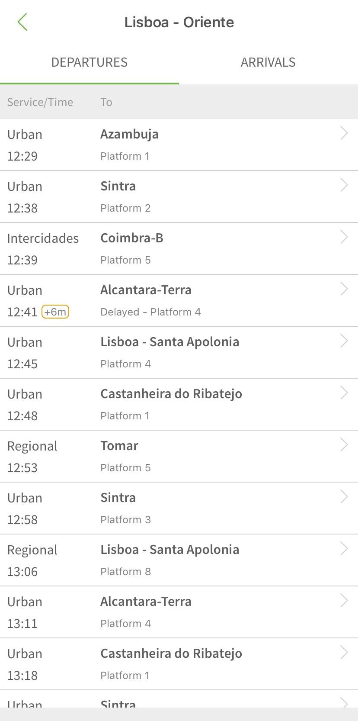Tap the Lisboa - Oriente station title
The height and width of the screenshot is (721, 358).
[x=179, y=22]
